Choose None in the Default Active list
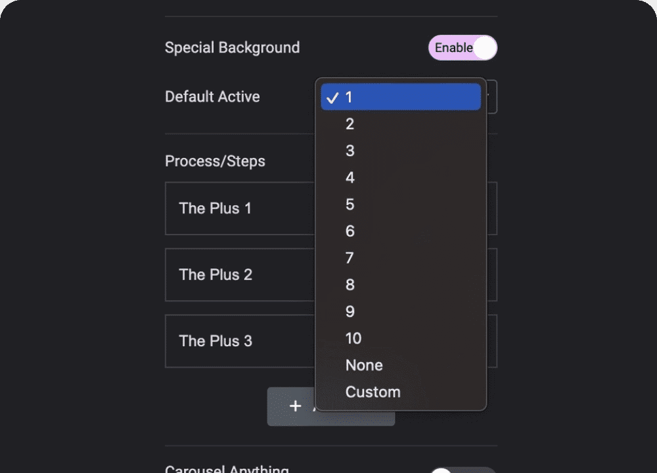This screenshot has height=473, width=657. 364,365
